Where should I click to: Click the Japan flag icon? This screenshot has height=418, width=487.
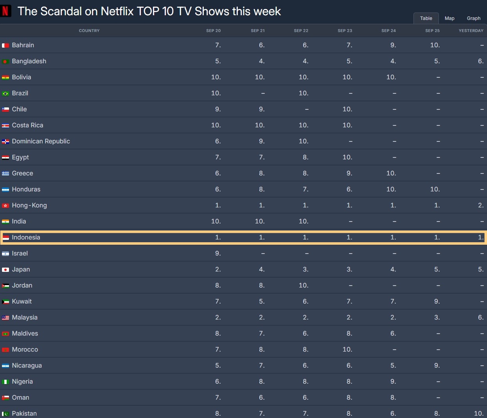[x=5, y=270]
